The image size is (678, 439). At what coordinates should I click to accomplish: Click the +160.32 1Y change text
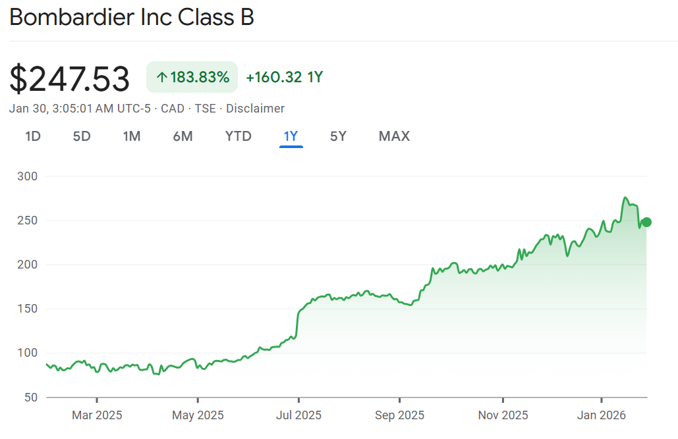pos(284,77)
